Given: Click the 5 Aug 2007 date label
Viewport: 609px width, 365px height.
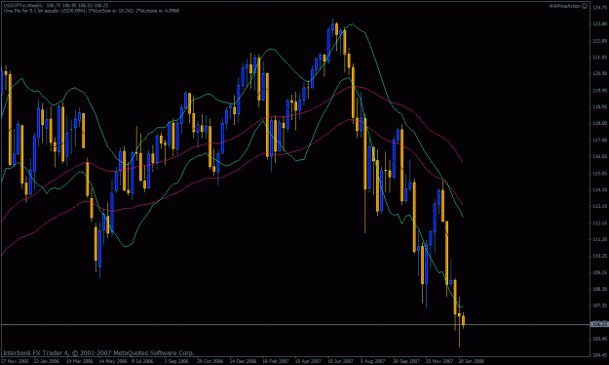Looking at the screenshot, I should click(x=372, y=361).
